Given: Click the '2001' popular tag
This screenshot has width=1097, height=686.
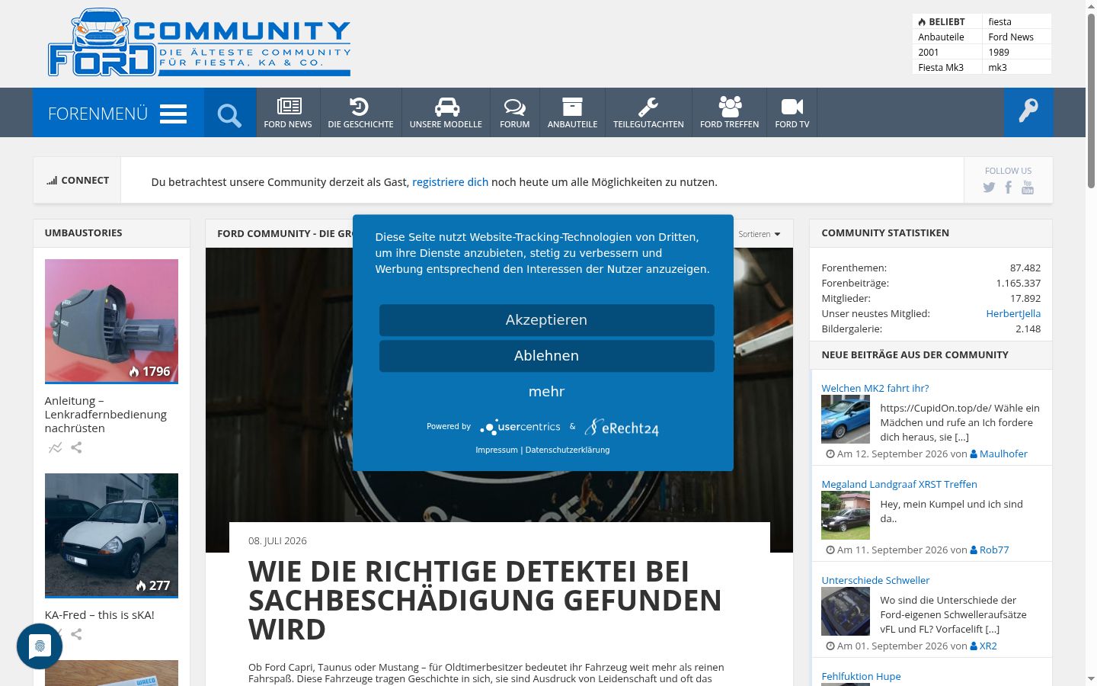Looking at the screenshot, I should 929,52.
